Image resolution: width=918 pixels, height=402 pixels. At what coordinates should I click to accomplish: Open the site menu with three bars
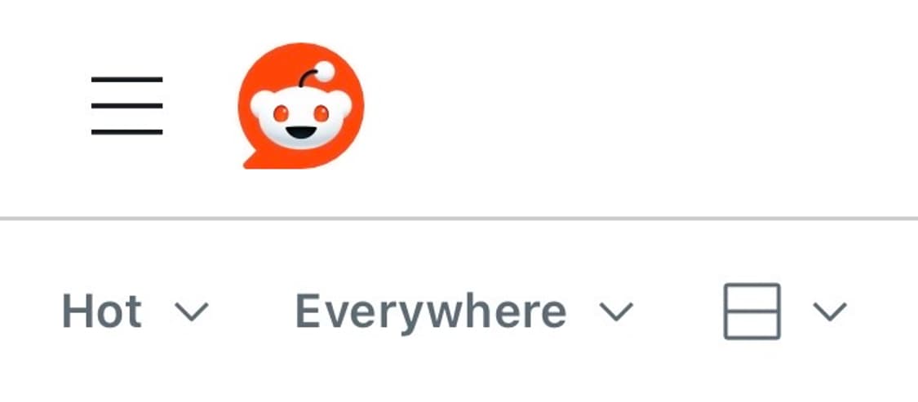pyautogui.click(x=126, y=106)
